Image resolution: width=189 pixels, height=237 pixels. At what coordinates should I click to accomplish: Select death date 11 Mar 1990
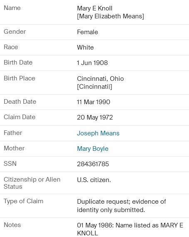pyautogui.click(x=93, y=102)
